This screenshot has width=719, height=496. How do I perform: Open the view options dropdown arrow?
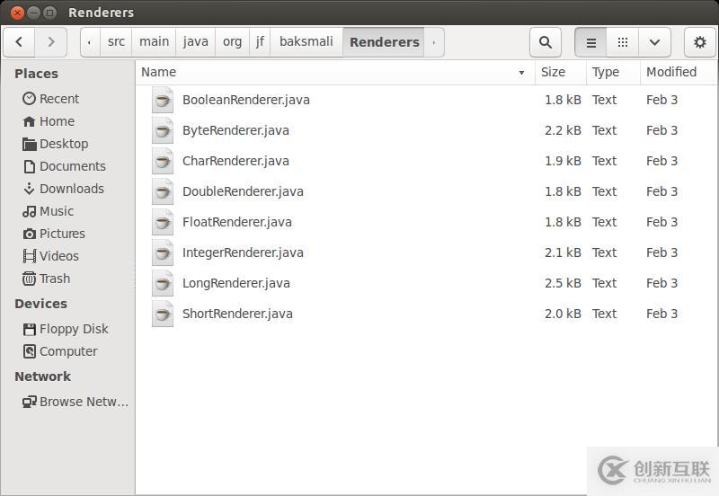tap(654, 42)
